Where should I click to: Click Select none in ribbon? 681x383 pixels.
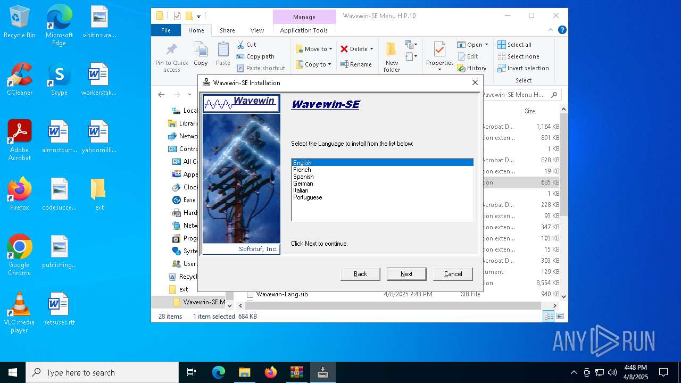[x=518, y=56]
